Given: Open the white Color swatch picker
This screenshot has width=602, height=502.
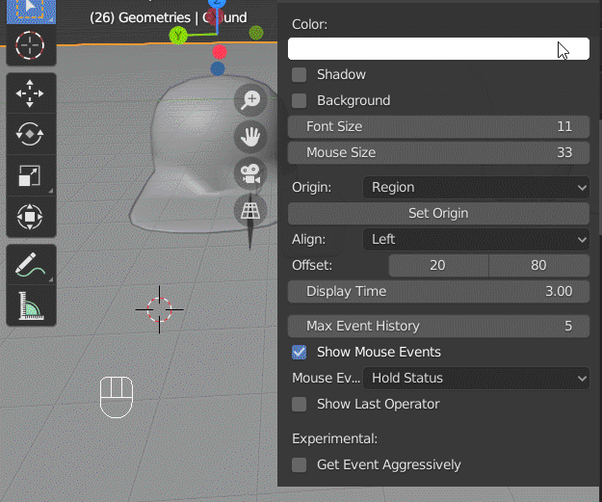Looking at the screenshot, I should tap(438, 49).
